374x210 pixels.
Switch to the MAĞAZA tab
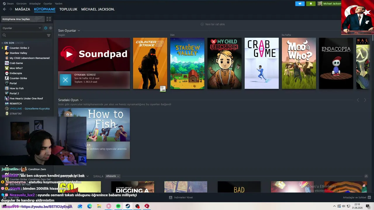tap(22, 9)
